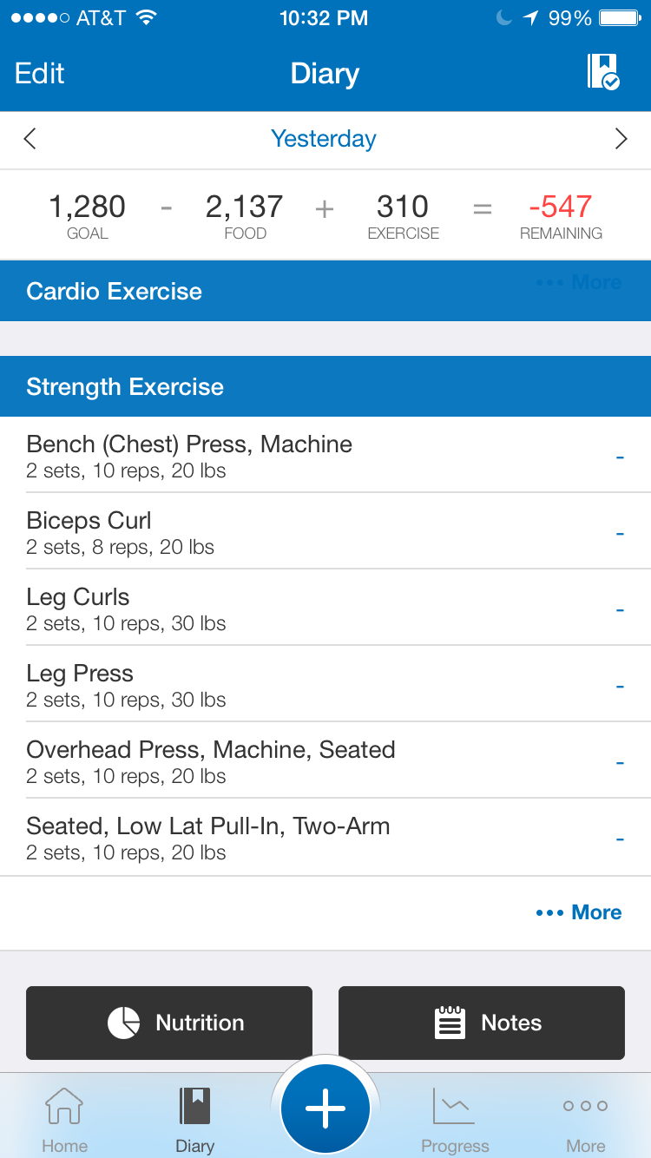Go to next day arrow

[621, 139]
